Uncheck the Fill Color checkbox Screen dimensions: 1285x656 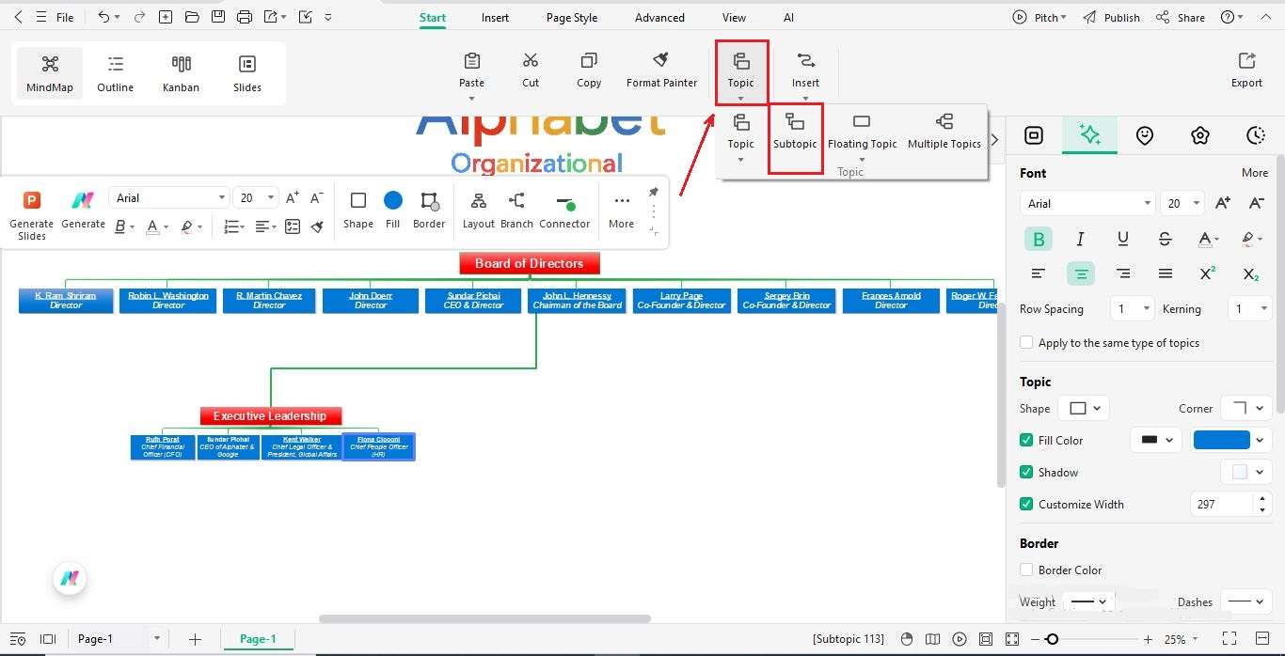(x=1026, y=440)
